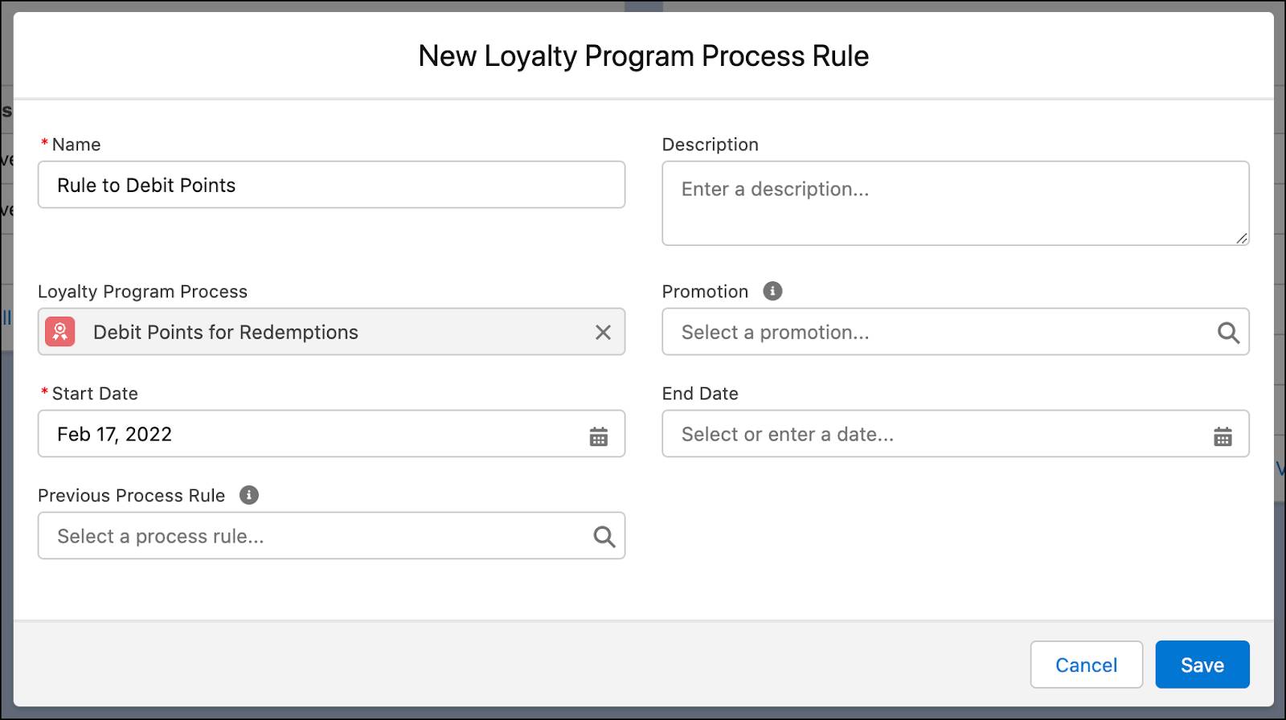Click the Description text area
Viewport: 1286px width, 720px height.
click(956, 203)
